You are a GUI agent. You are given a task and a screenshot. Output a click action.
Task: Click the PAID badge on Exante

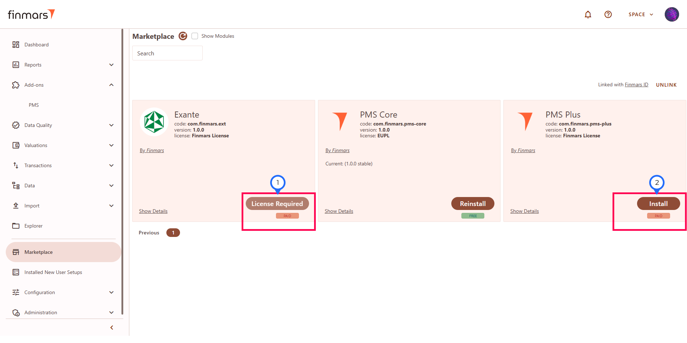[x=287, y=216]
